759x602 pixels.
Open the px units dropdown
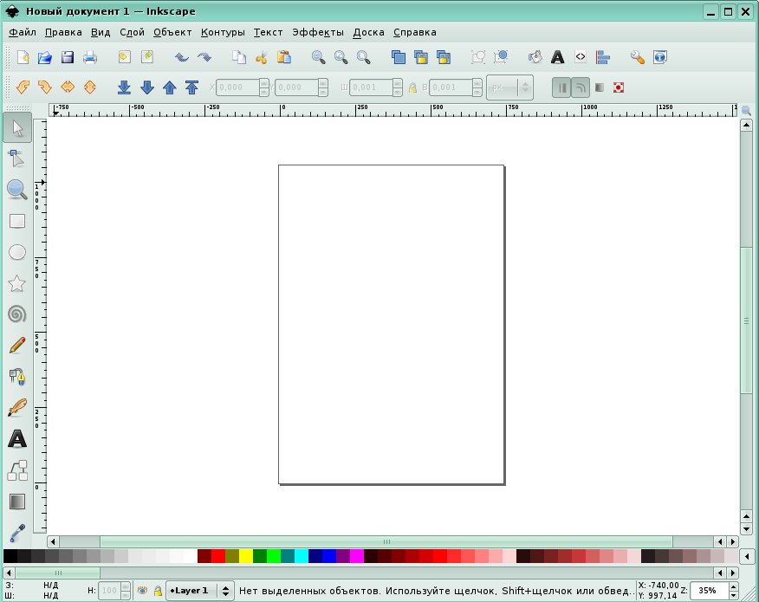pyautogui.click(x=509, y=87)
